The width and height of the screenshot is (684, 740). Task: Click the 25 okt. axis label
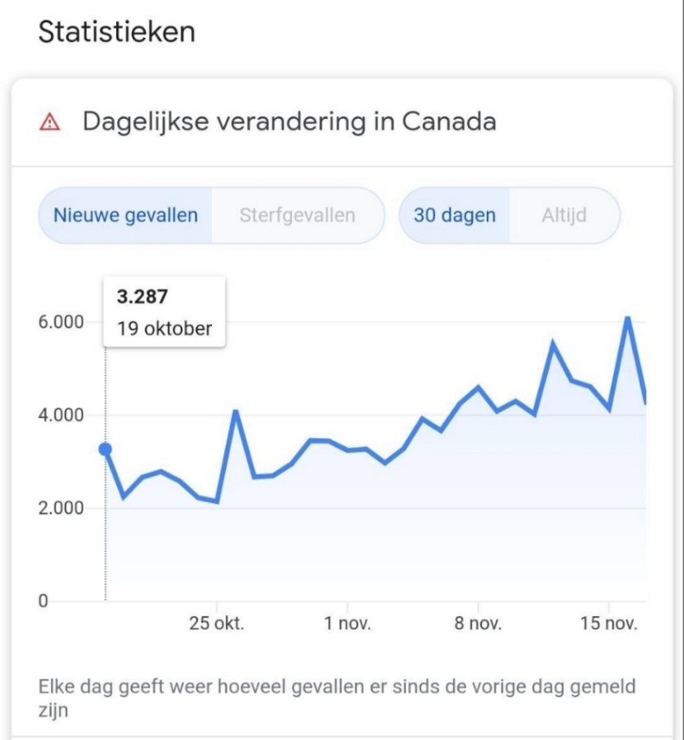coord(217,624)
